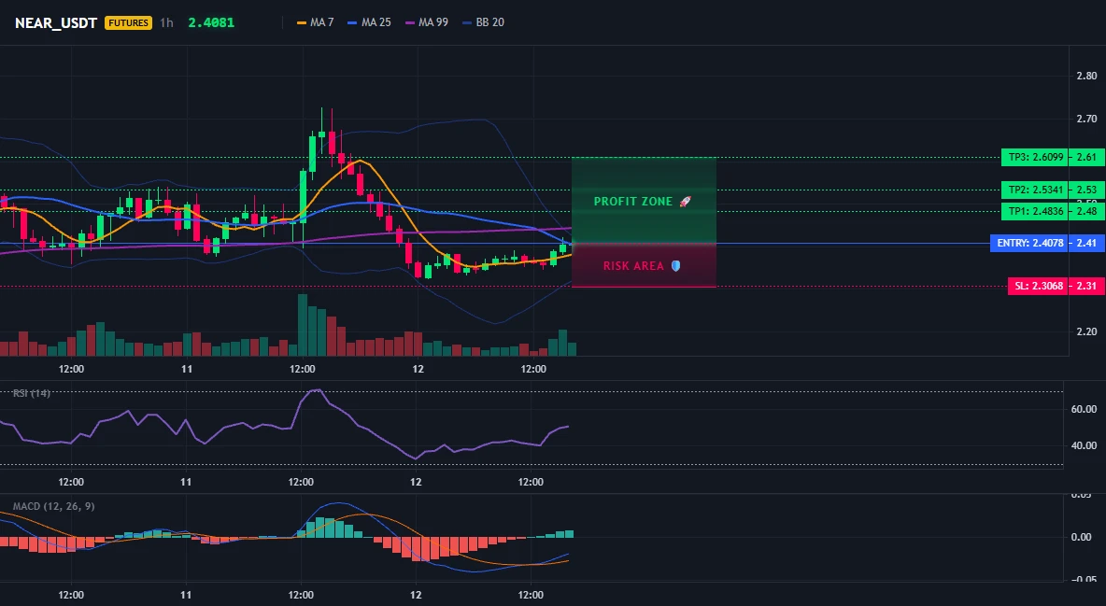Click the RSI (14) indicator label
The width and height of the screenshot is (1106, 606).
pyautogui.click(x=32, y=393)
